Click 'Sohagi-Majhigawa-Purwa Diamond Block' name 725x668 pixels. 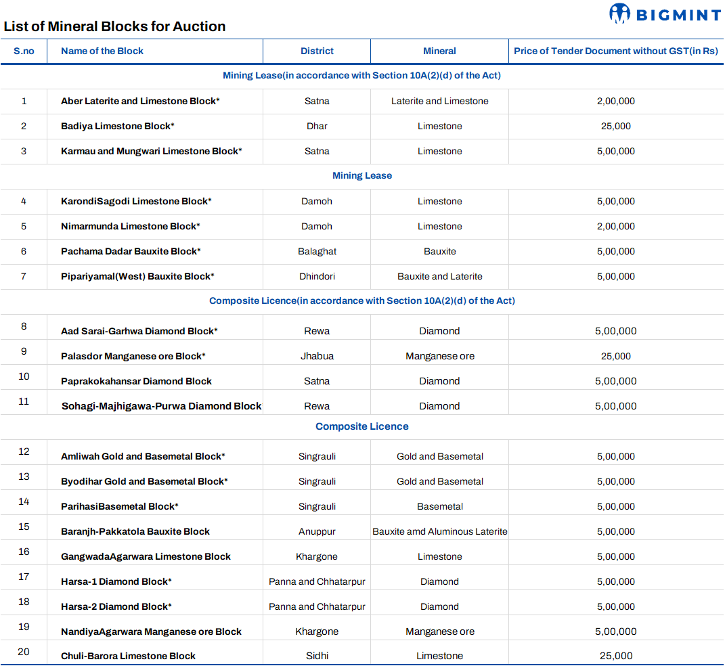click(x=161, y=406)
